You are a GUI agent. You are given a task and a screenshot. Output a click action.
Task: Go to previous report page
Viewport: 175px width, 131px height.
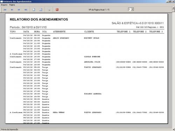(12, 10)
